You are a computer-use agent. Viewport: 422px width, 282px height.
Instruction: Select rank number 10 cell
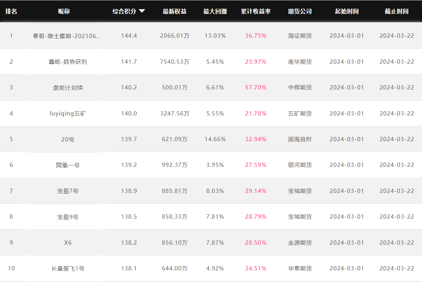(x=11, y=268)
